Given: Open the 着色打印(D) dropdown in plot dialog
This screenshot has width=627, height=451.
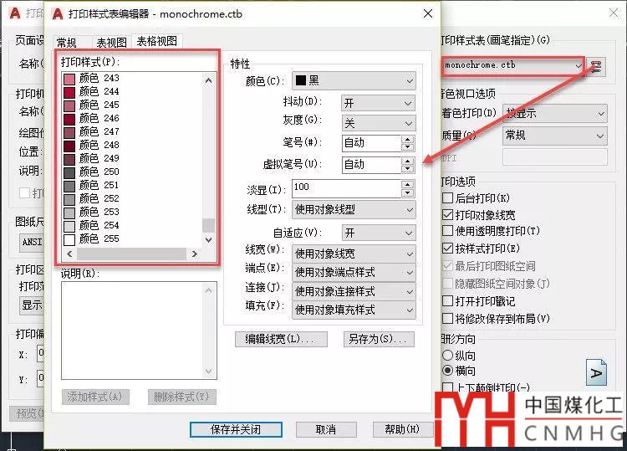Looking at the screenshot, I should (555, 114).
